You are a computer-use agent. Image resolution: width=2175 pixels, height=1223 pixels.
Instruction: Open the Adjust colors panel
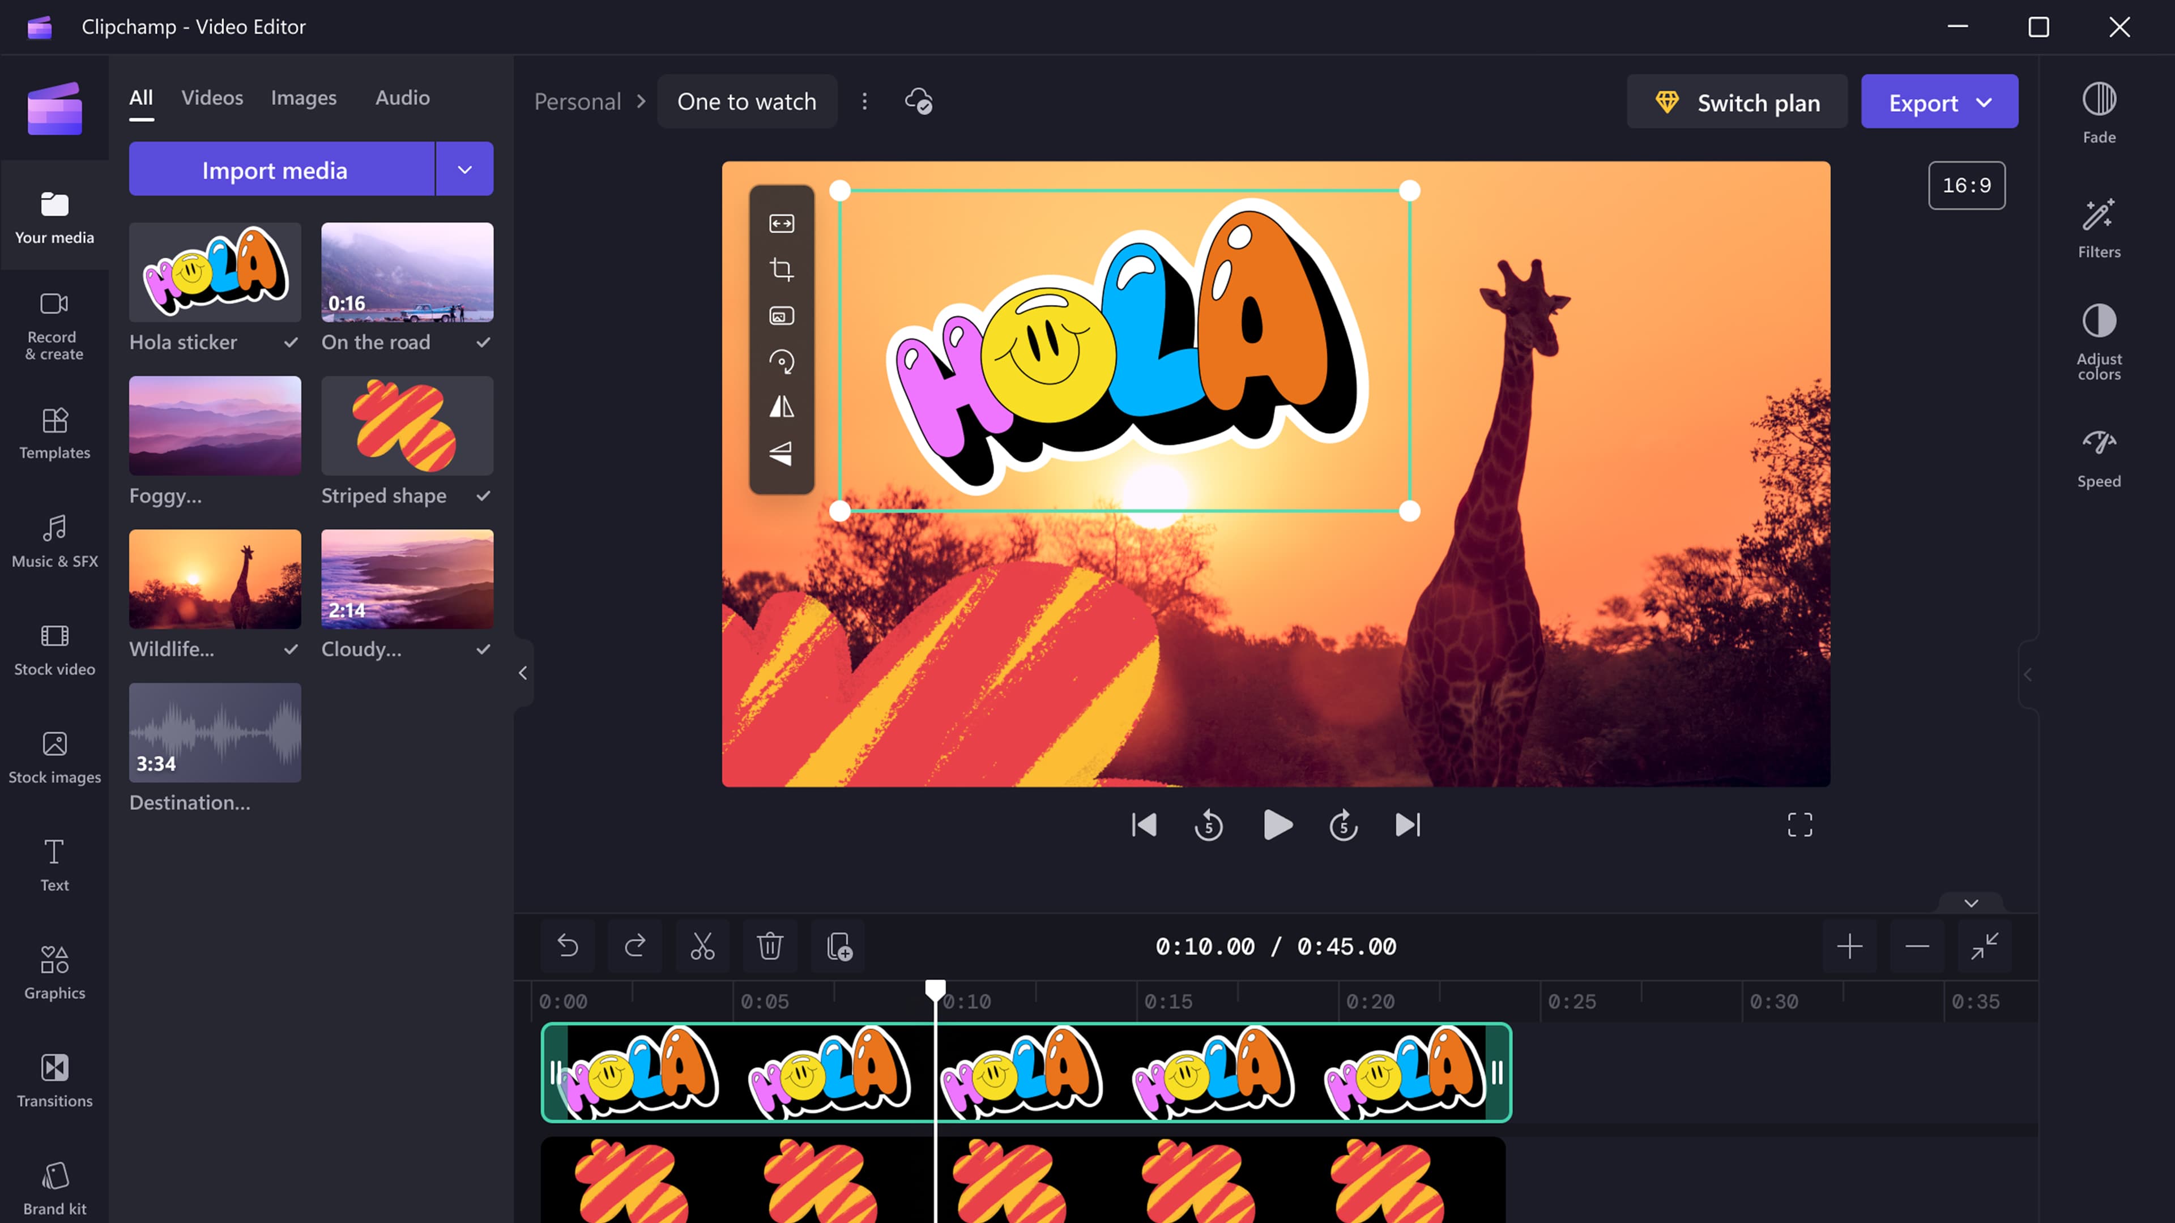(x=2099, y=342)
